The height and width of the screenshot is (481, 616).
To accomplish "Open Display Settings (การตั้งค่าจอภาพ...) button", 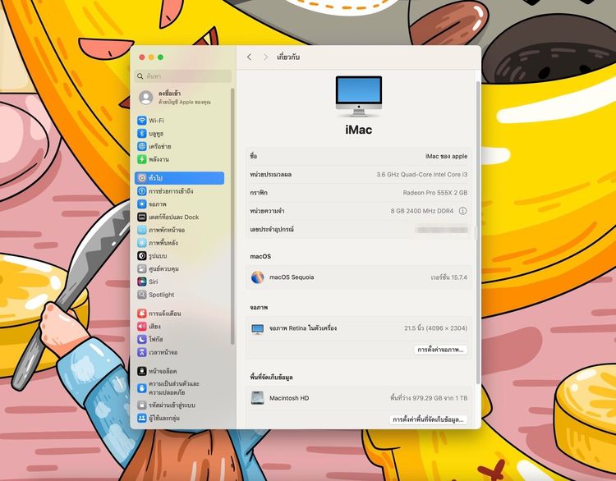I will pos(440,350).
